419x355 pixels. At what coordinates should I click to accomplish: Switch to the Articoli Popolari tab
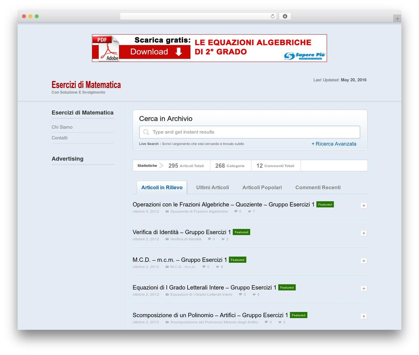[262, 187]
